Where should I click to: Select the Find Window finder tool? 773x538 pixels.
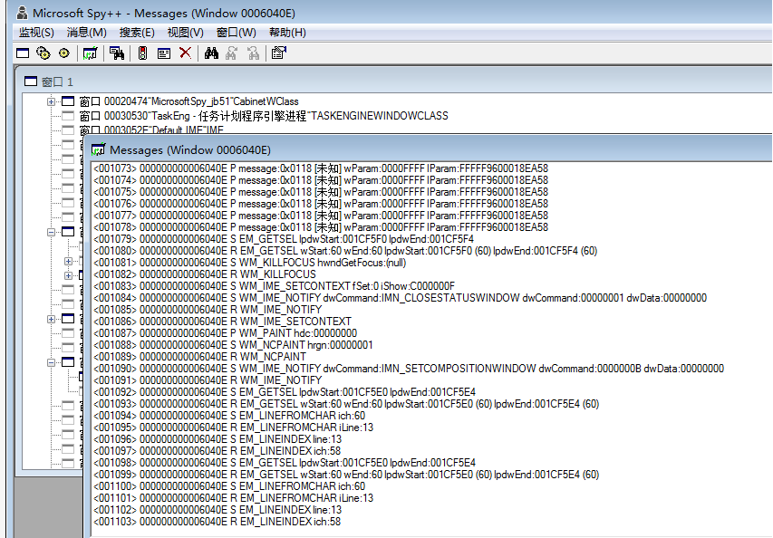(117, 53)
